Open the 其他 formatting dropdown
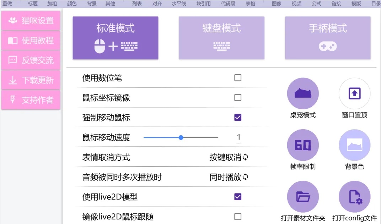 111,4
